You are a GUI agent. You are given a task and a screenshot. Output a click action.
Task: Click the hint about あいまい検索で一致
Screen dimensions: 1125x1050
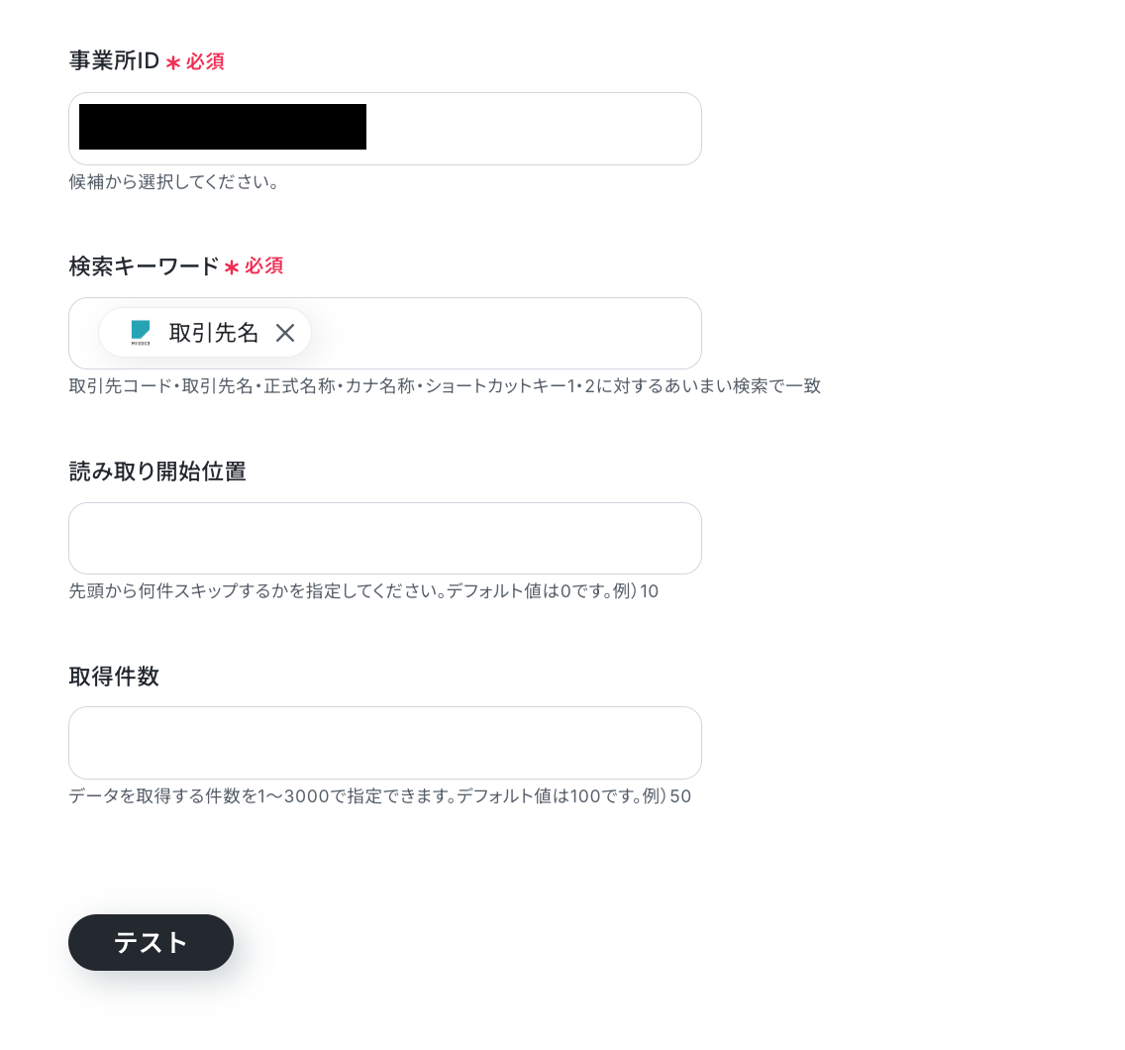point(445,386)
